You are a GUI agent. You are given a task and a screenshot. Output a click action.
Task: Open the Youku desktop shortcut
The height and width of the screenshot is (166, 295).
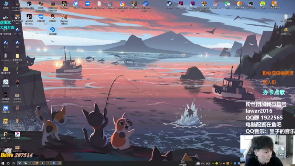pyautogui.click(x=17, y=135)
